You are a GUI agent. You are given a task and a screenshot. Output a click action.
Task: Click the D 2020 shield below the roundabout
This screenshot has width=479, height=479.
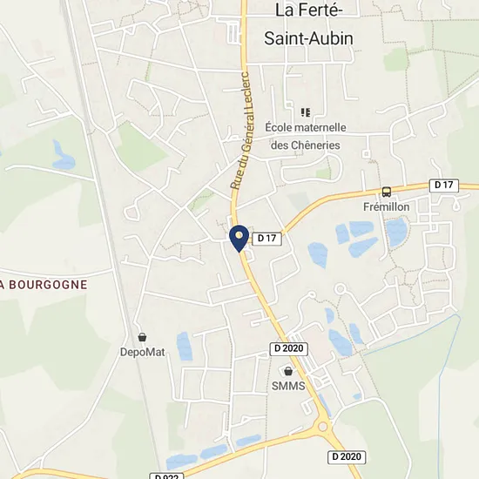click(x=347, y=457)
